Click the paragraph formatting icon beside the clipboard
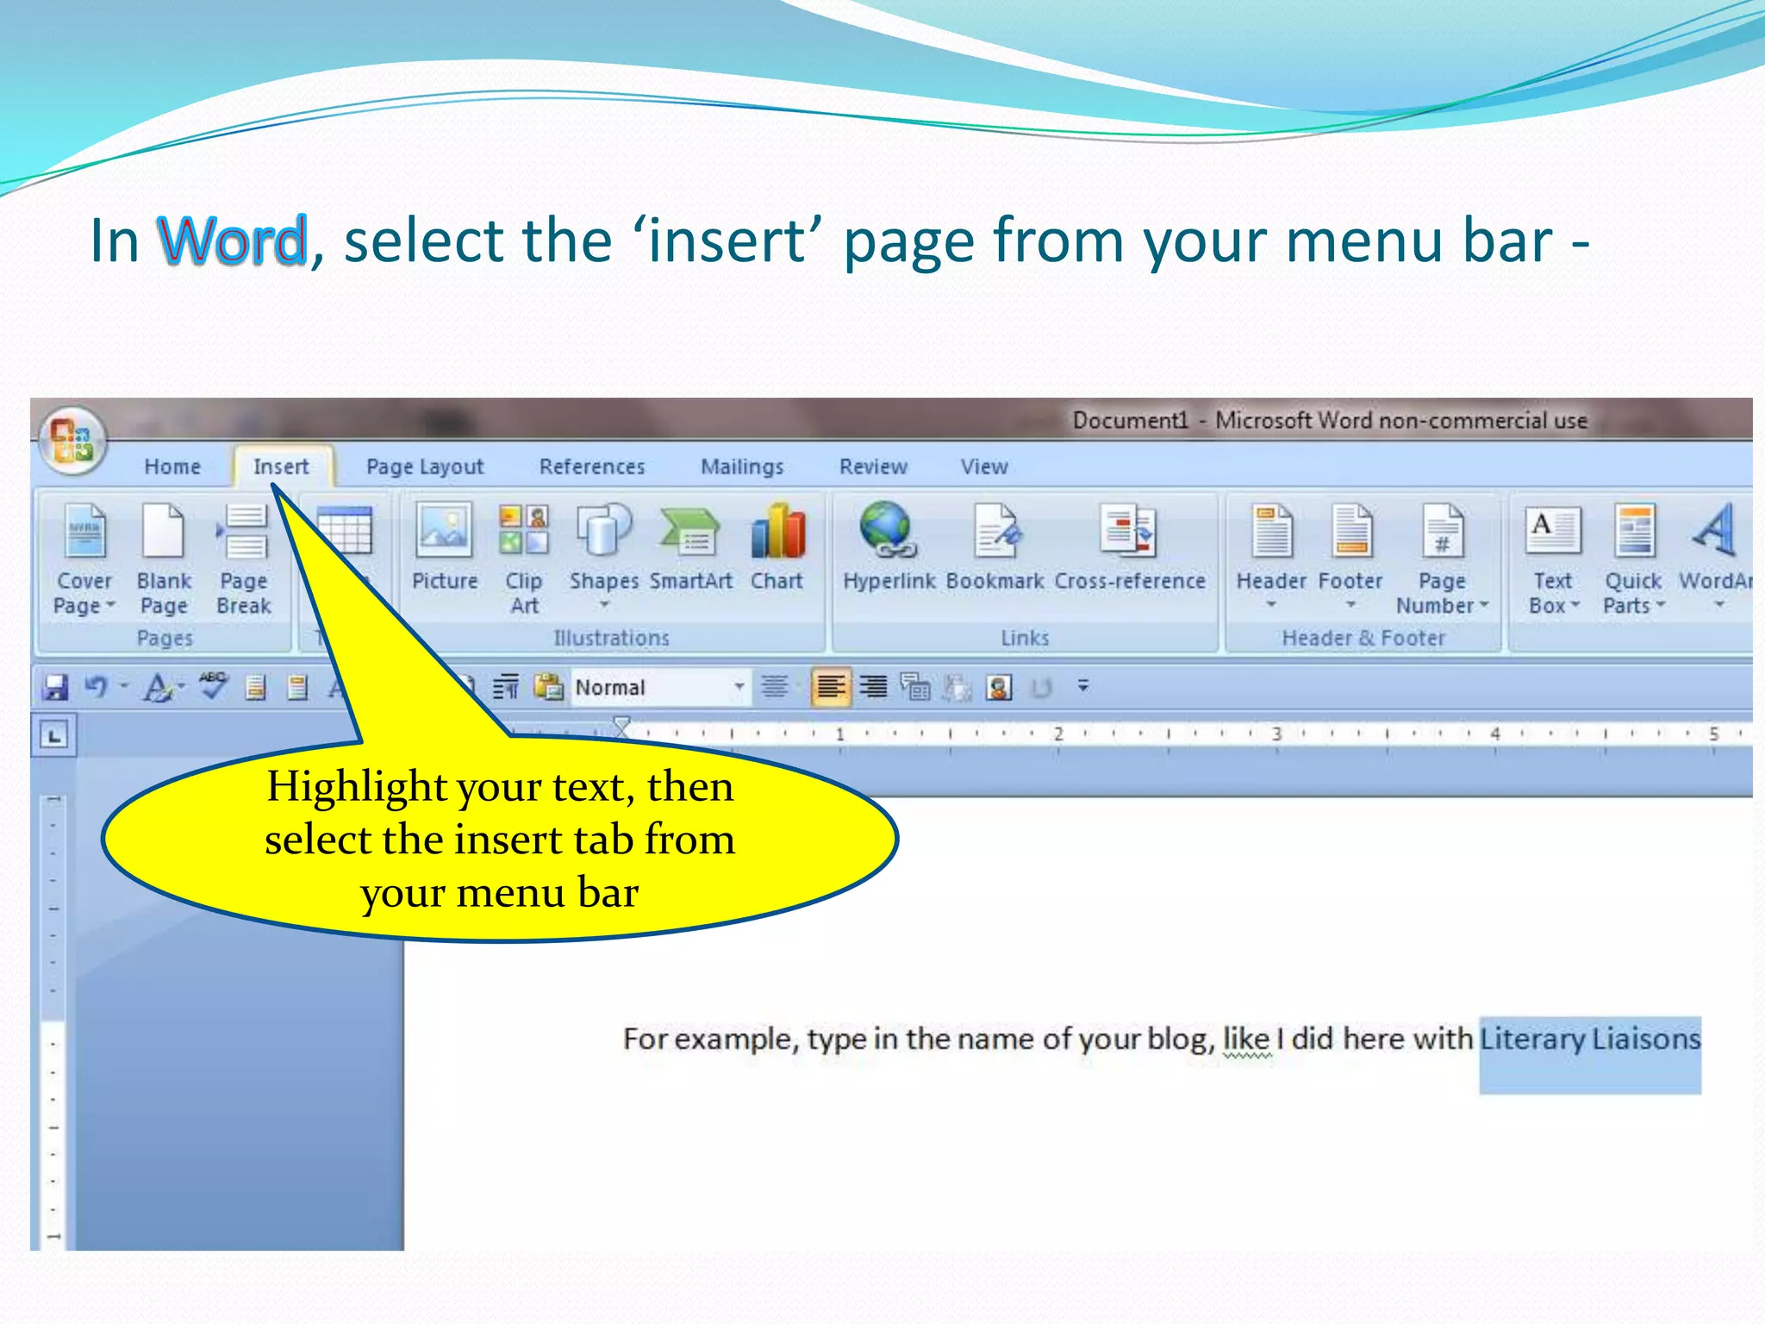 506,687
